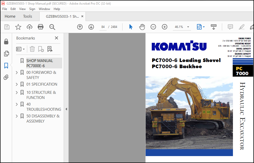Screen dimensions: 254x163
Task: Close the GZEBM35003-1 document tab
Action: click(82, 16)
